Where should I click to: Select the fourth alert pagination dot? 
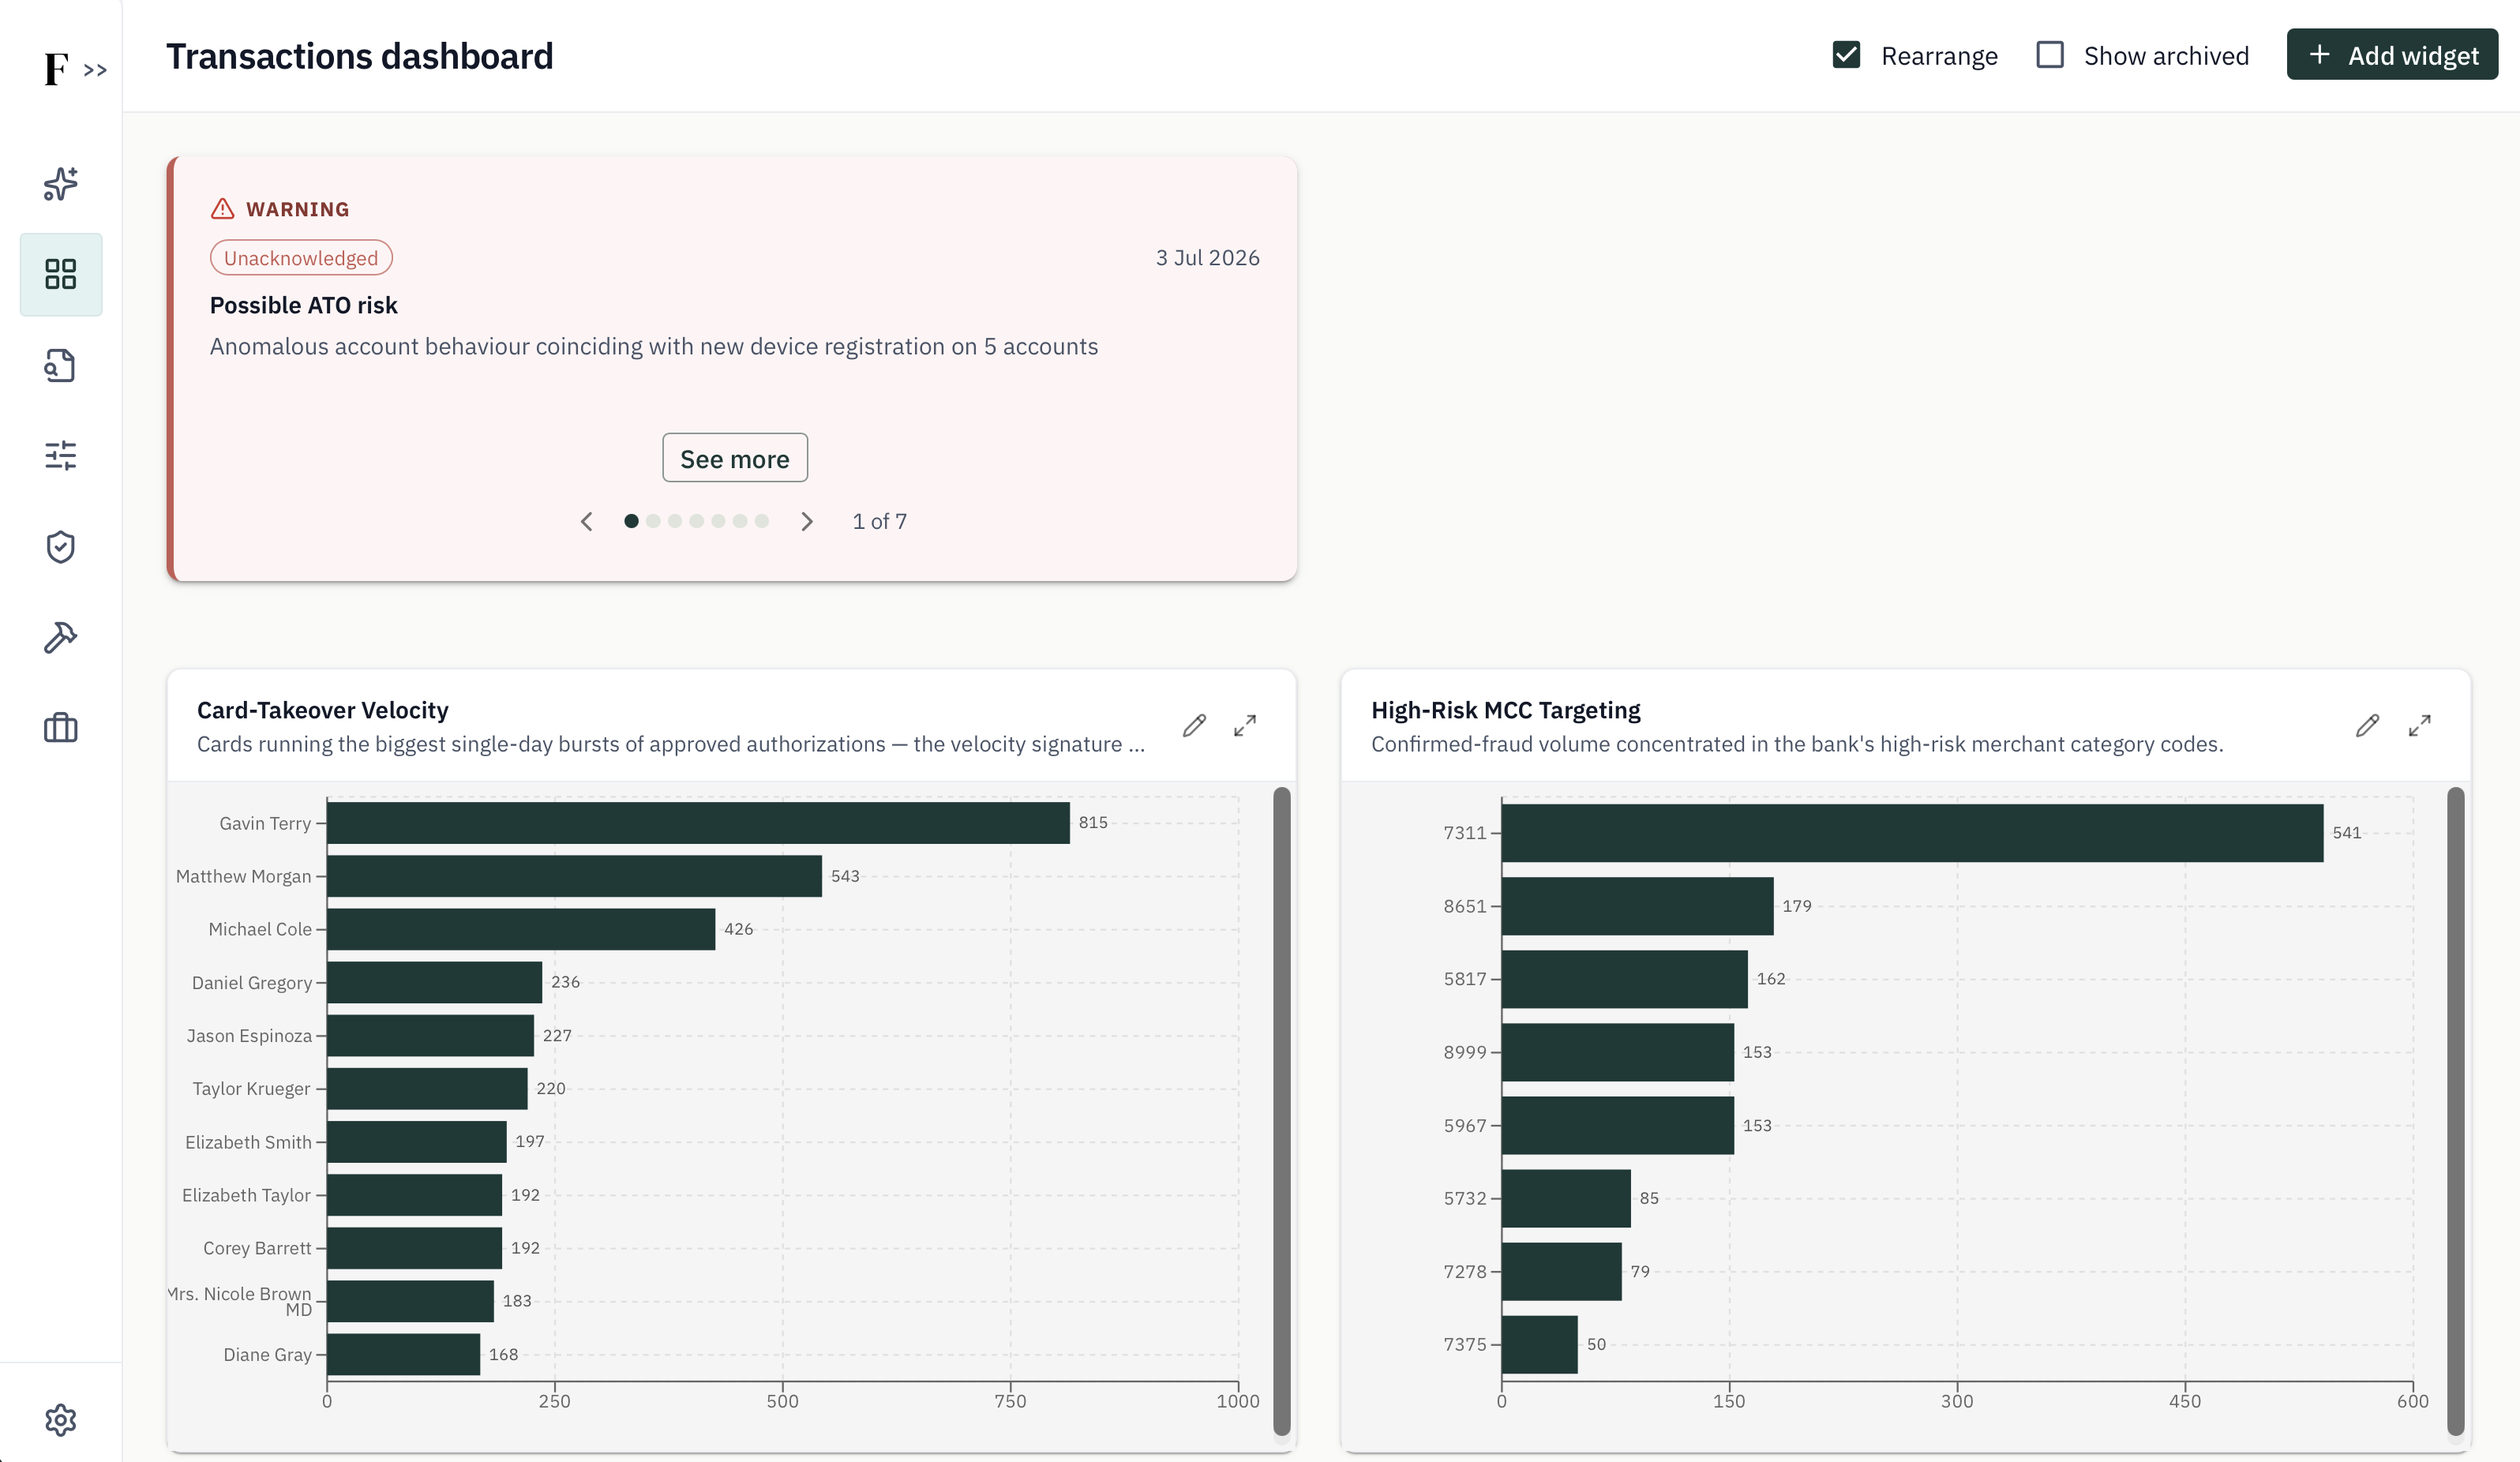[x=697, y=521]
